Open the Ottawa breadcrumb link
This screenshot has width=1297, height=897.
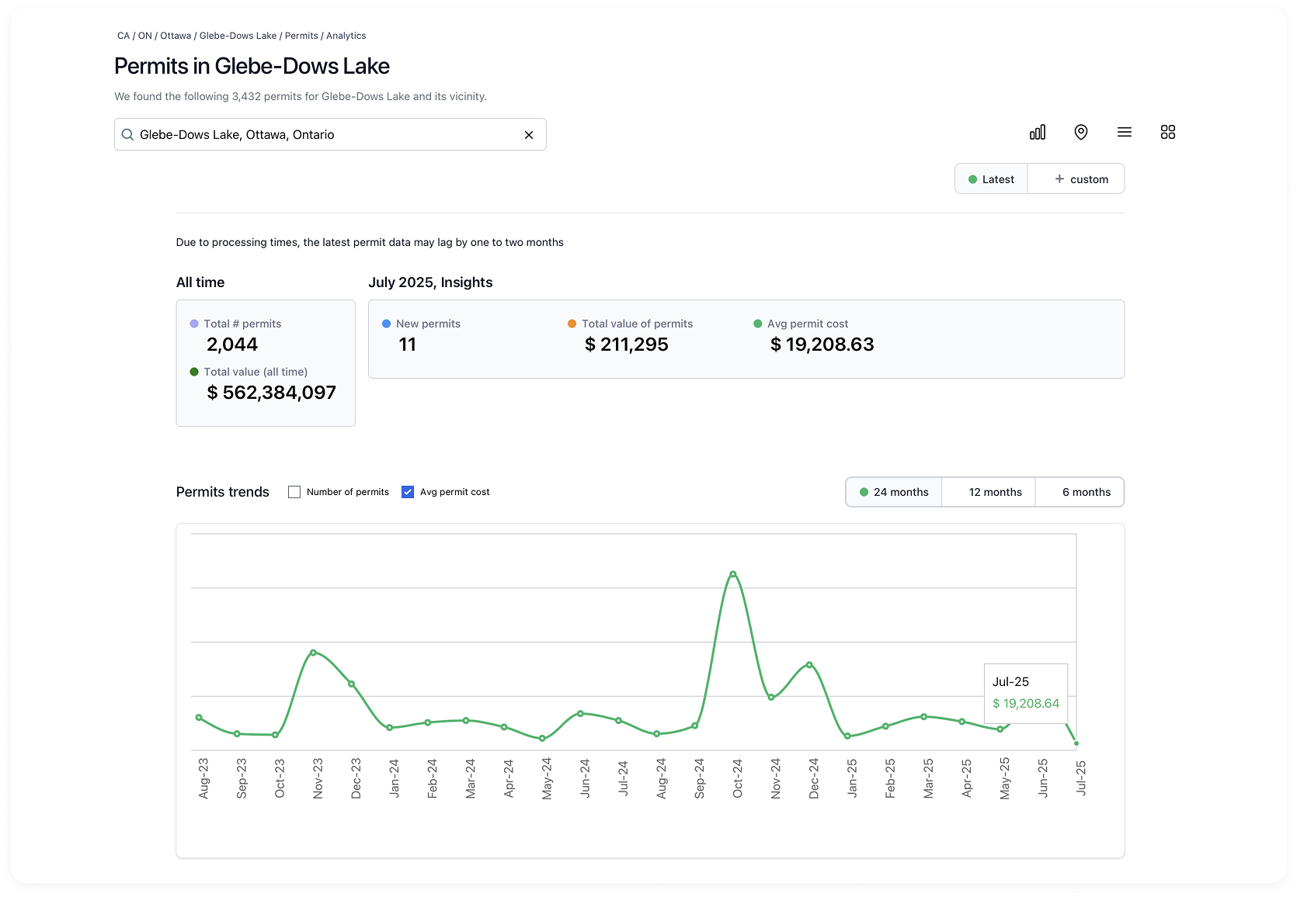coord(176,36)
